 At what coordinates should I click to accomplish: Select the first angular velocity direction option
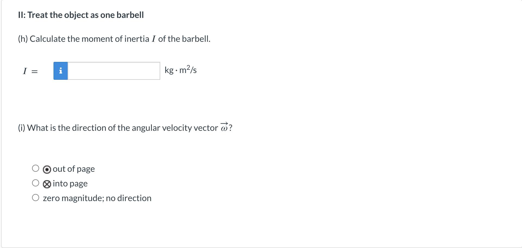pos(36,168)
